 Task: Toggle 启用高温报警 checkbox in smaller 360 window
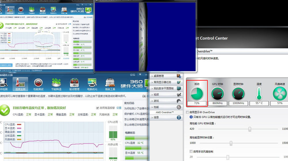pos(56,24)
